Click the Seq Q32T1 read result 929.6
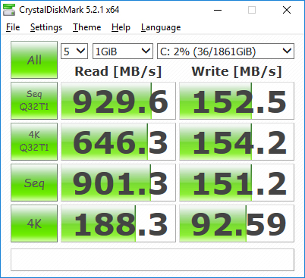Image resolution: width=305 pixels, height=278 pixels. point(118,101)
